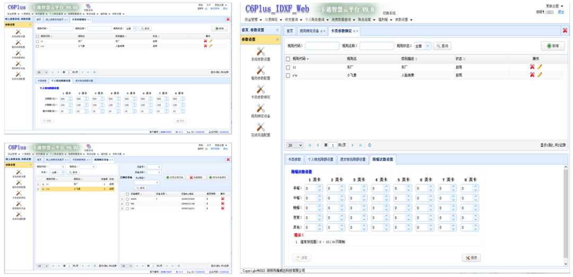Go to previous page in C6Plus_IDXF_Web rule grid
This screenshot has width=573, height=277.
pos(318,145)
